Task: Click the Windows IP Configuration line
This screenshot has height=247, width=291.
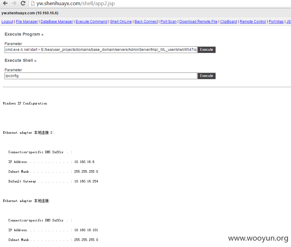Action: [25, 103]
